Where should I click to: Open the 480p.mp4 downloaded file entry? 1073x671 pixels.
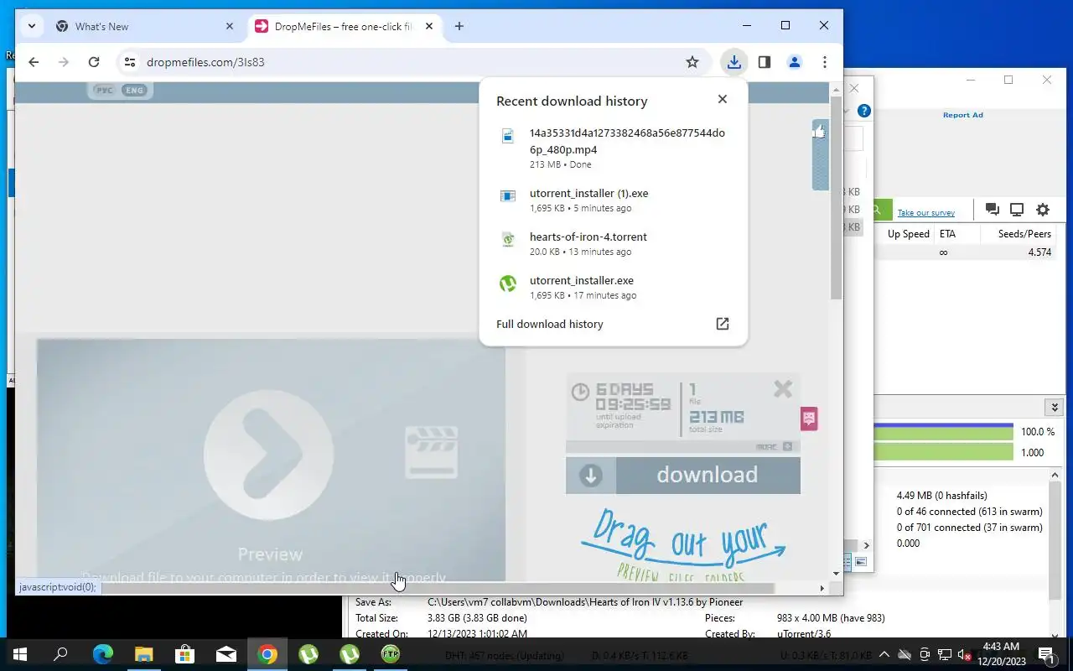[614, 148]
